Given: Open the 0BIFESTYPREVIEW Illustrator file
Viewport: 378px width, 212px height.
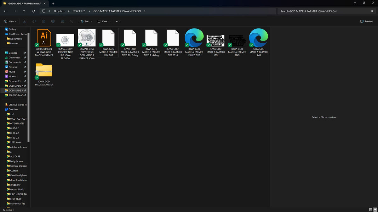Looking at the screenshot, I should [x=44, y=43].
